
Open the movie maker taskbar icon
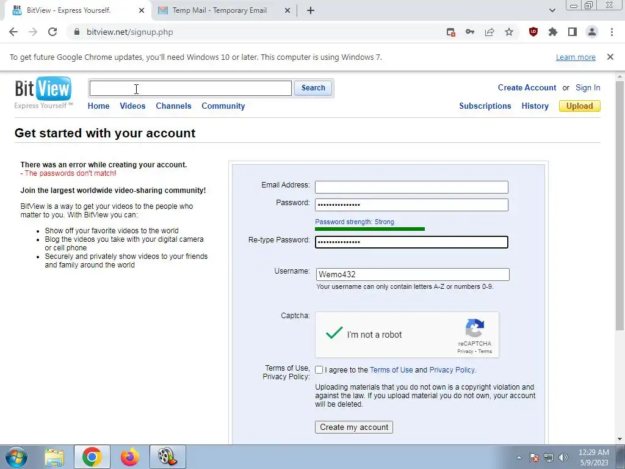coord(167,457)
